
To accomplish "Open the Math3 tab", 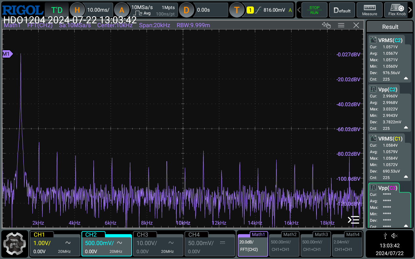I will (315, 243).
